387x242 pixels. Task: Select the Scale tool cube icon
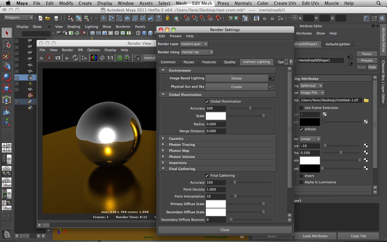tap(7, 89)
